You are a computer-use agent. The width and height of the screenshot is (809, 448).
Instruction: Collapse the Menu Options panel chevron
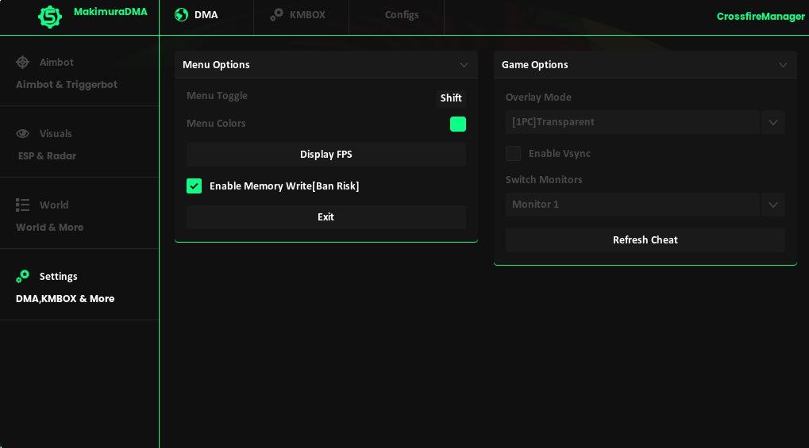464,65
